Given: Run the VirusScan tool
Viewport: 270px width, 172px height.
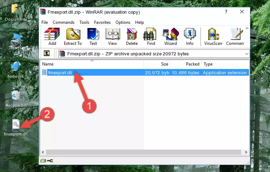Looking at the screenshot, I should tap(213, 36).
